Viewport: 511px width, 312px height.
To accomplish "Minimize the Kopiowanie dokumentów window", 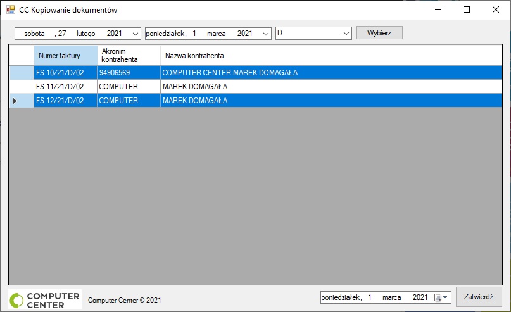I will coord(438,9).
